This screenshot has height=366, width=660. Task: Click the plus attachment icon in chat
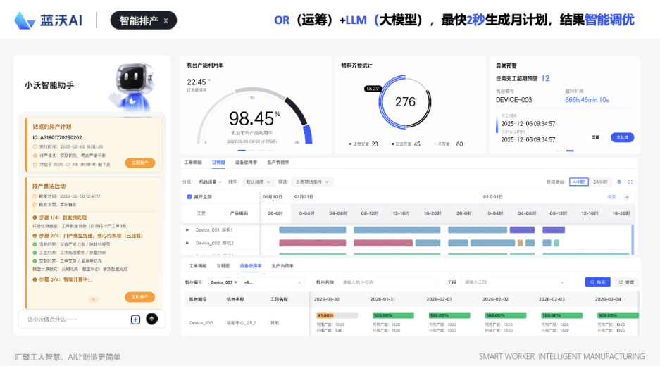pyautogui.click(x=135, y=320)
